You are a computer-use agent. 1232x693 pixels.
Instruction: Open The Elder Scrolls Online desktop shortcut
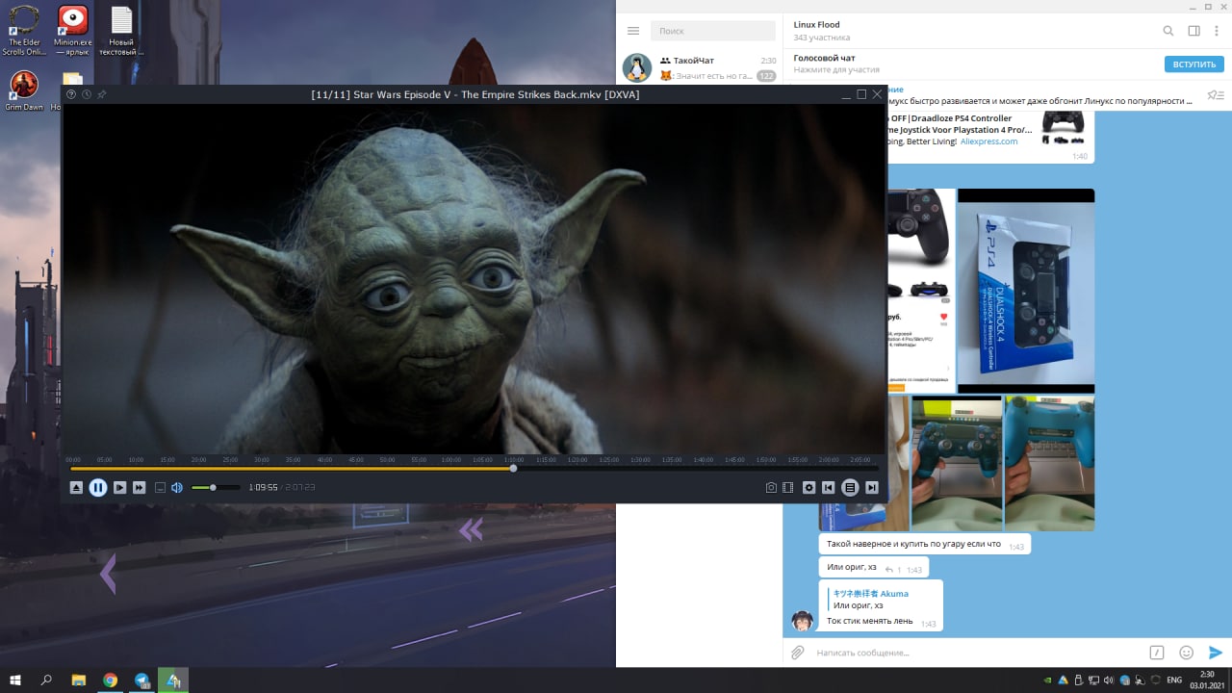[24, 30]
